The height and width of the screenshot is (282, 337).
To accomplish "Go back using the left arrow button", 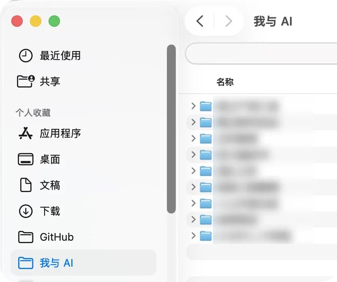I will pos(199,21).
